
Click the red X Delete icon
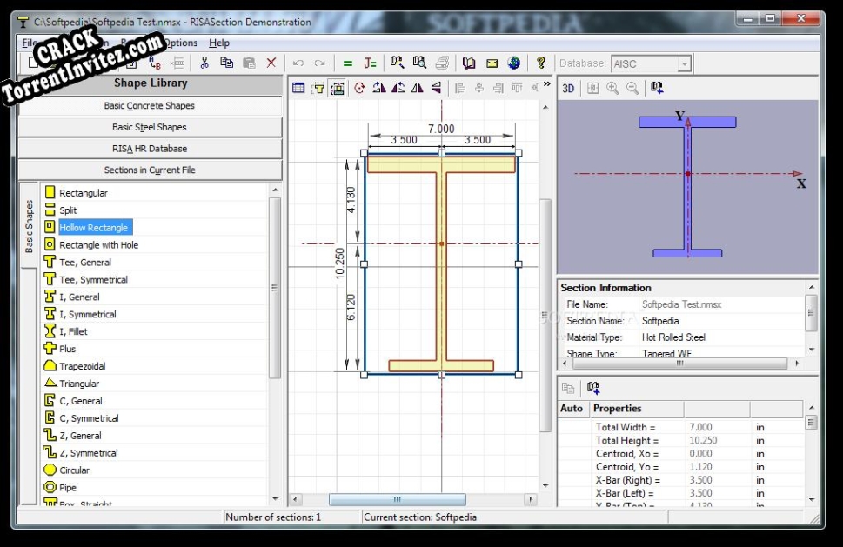click(x=271, y=63)
